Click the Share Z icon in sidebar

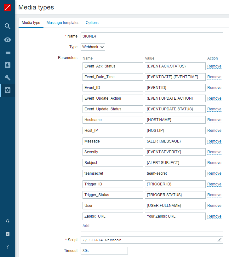point(8,234)
